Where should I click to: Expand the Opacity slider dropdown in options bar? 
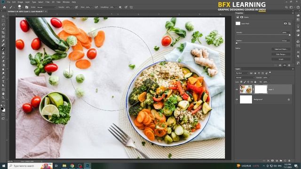point(71,7)
